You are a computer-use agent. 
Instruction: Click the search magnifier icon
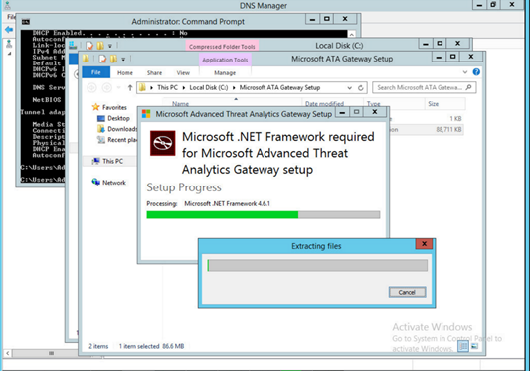[x=468, y=87]
